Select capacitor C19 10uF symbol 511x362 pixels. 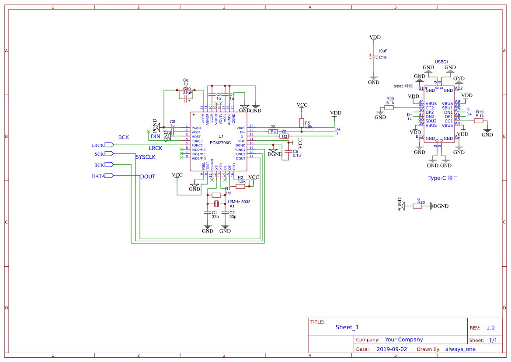pyautogui.click(x=373, y=57)
